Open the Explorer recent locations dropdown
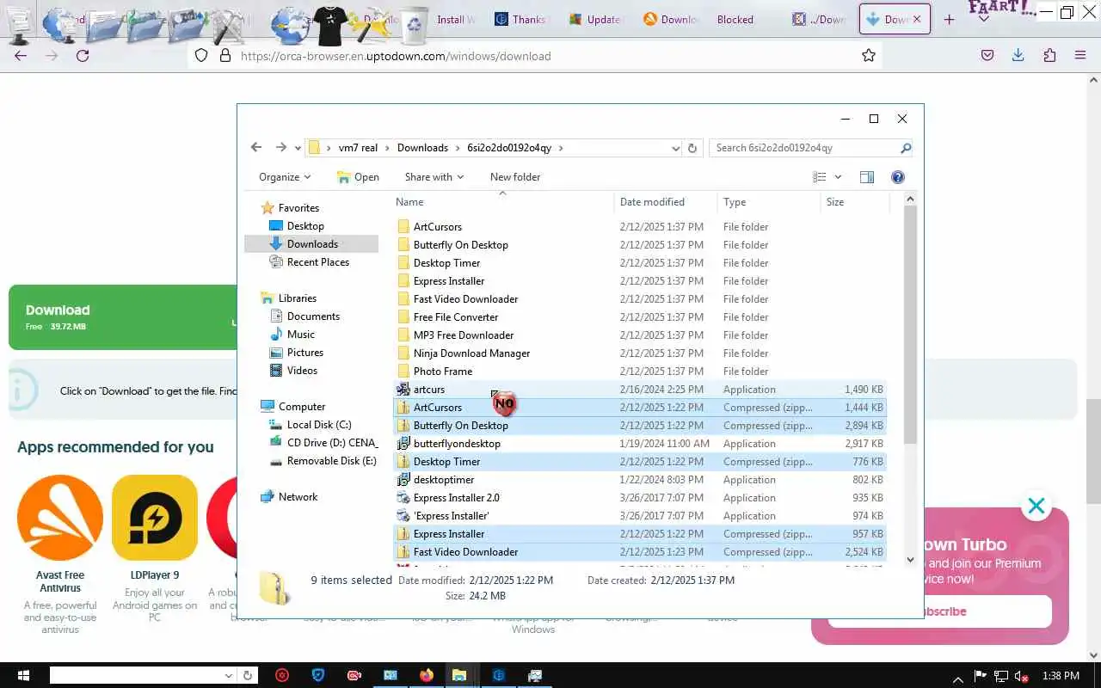 298,148
